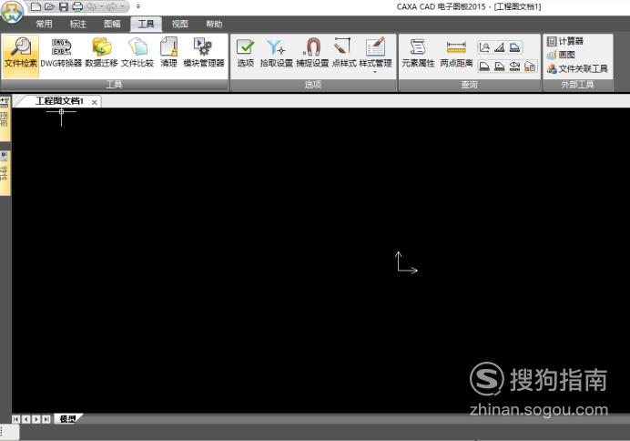This screenshot has width=630, height=441.
Task: Click the coordinate point query icon
Action: (484, 48)
